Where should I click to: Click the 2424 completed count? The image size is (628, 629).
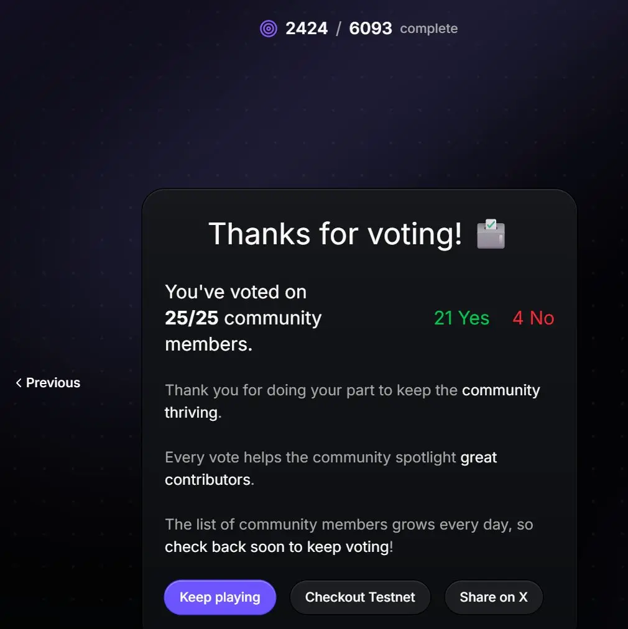point(307,29)
